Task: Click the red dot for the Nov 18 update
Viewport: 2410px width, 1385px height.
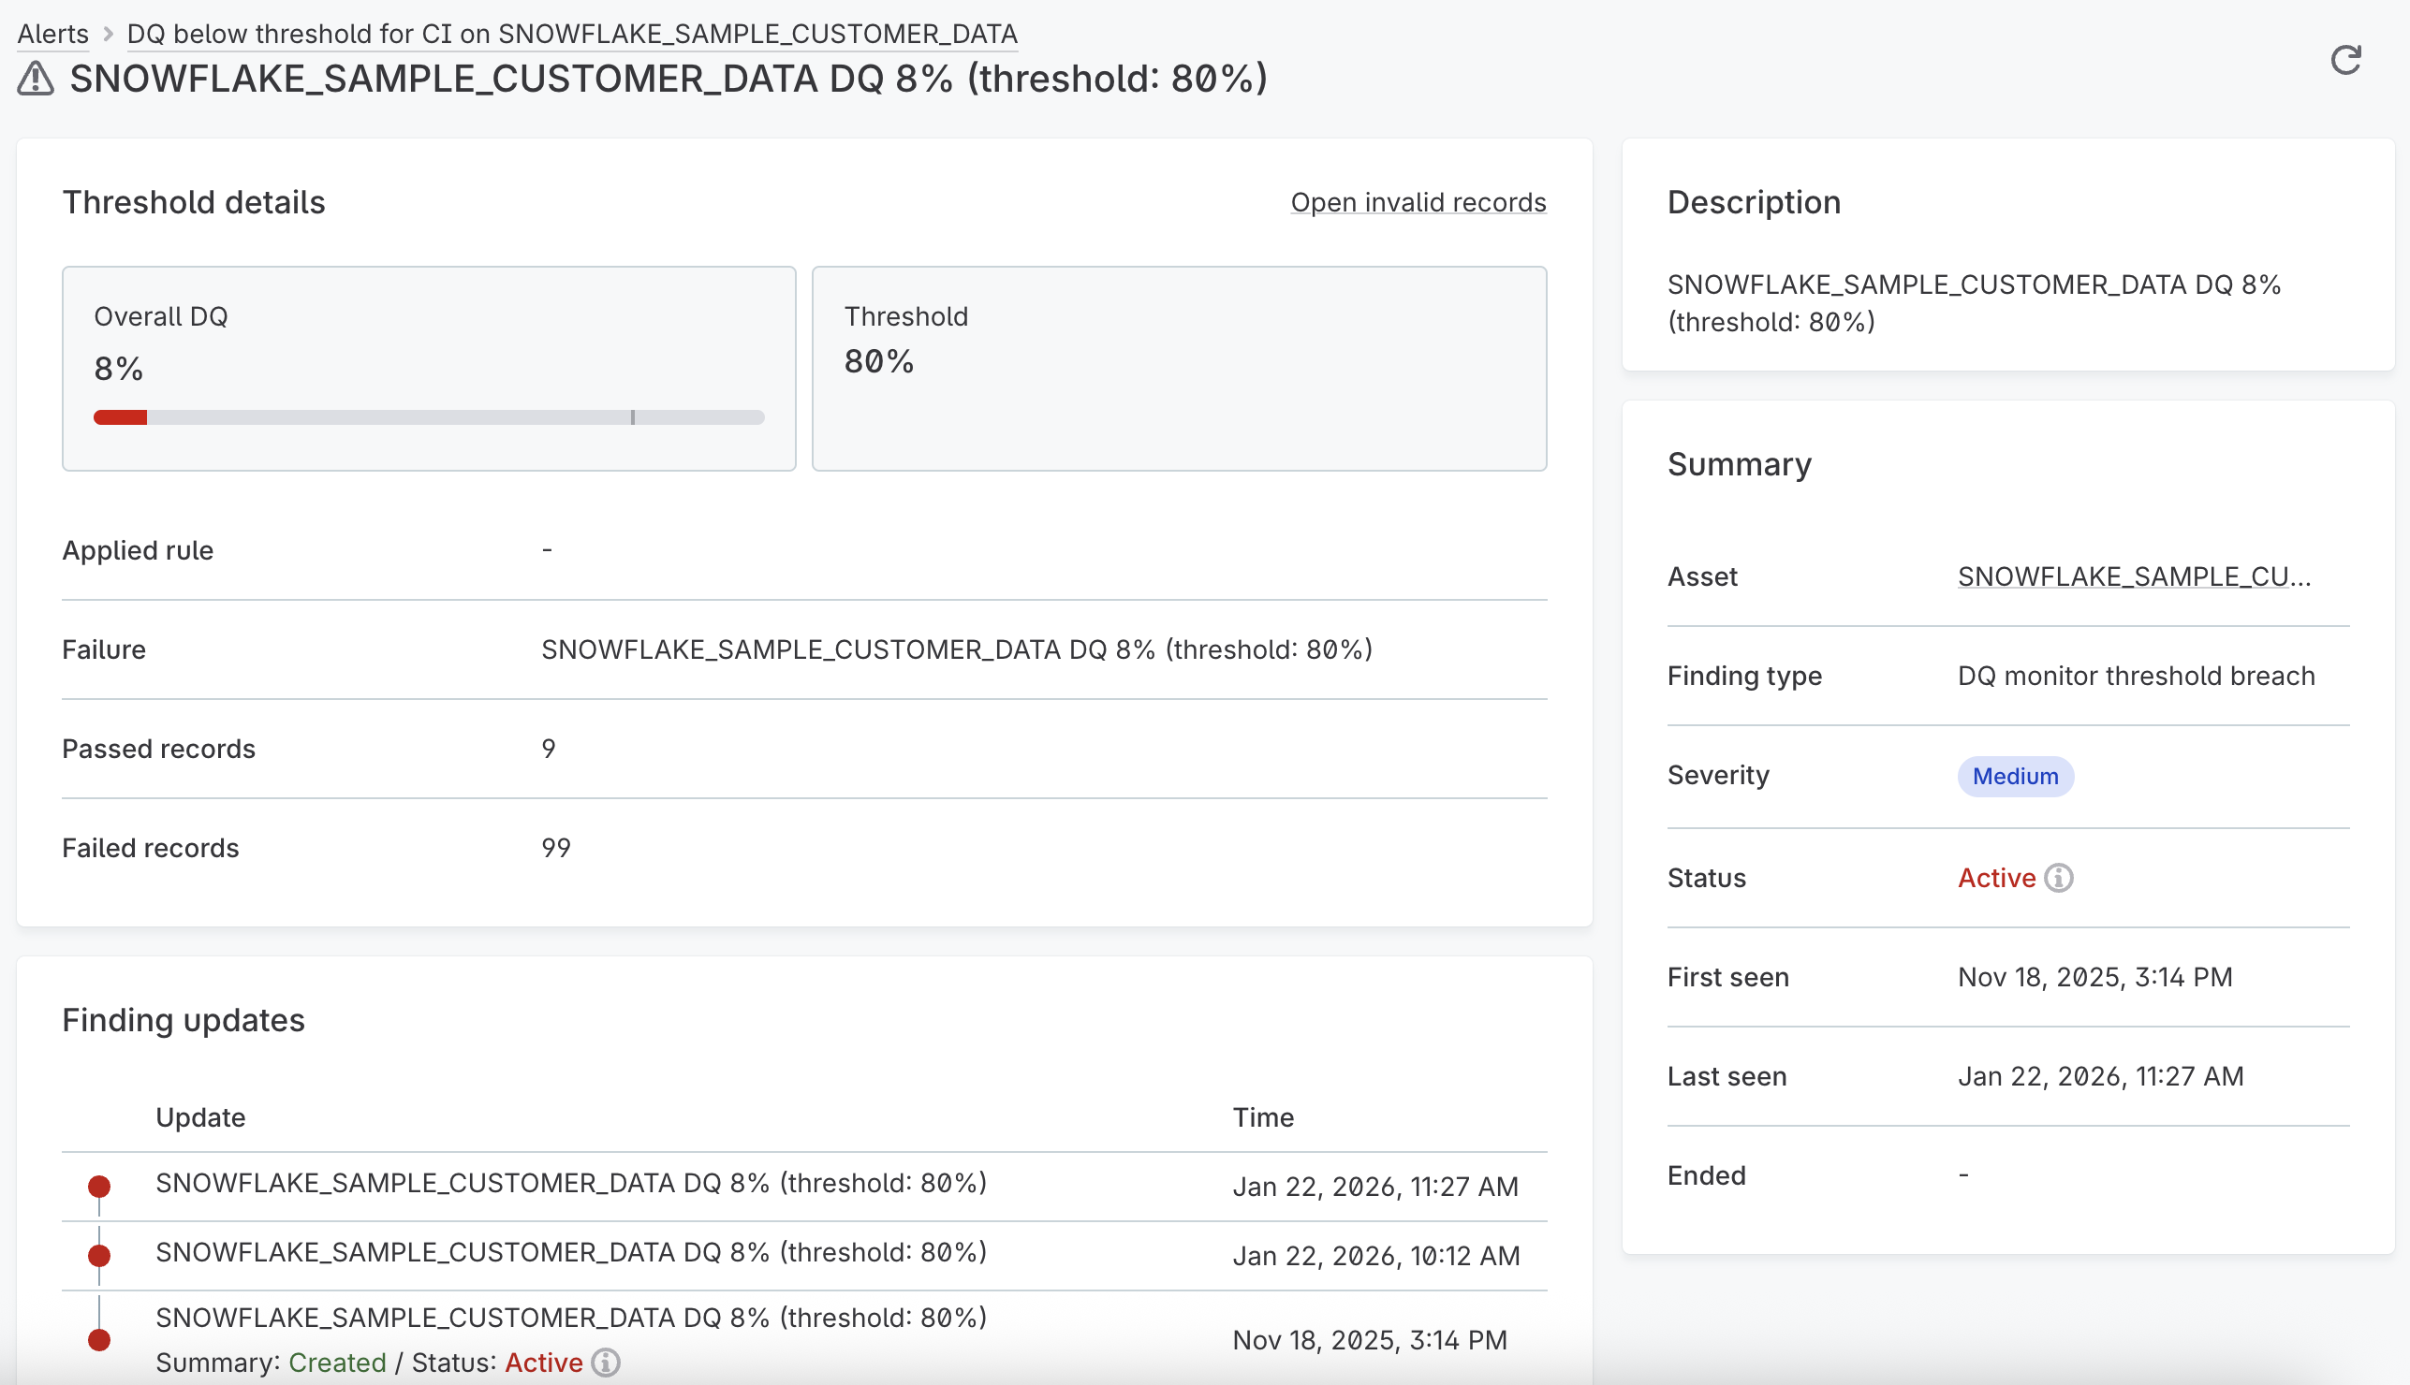Action: (98, 1340)
